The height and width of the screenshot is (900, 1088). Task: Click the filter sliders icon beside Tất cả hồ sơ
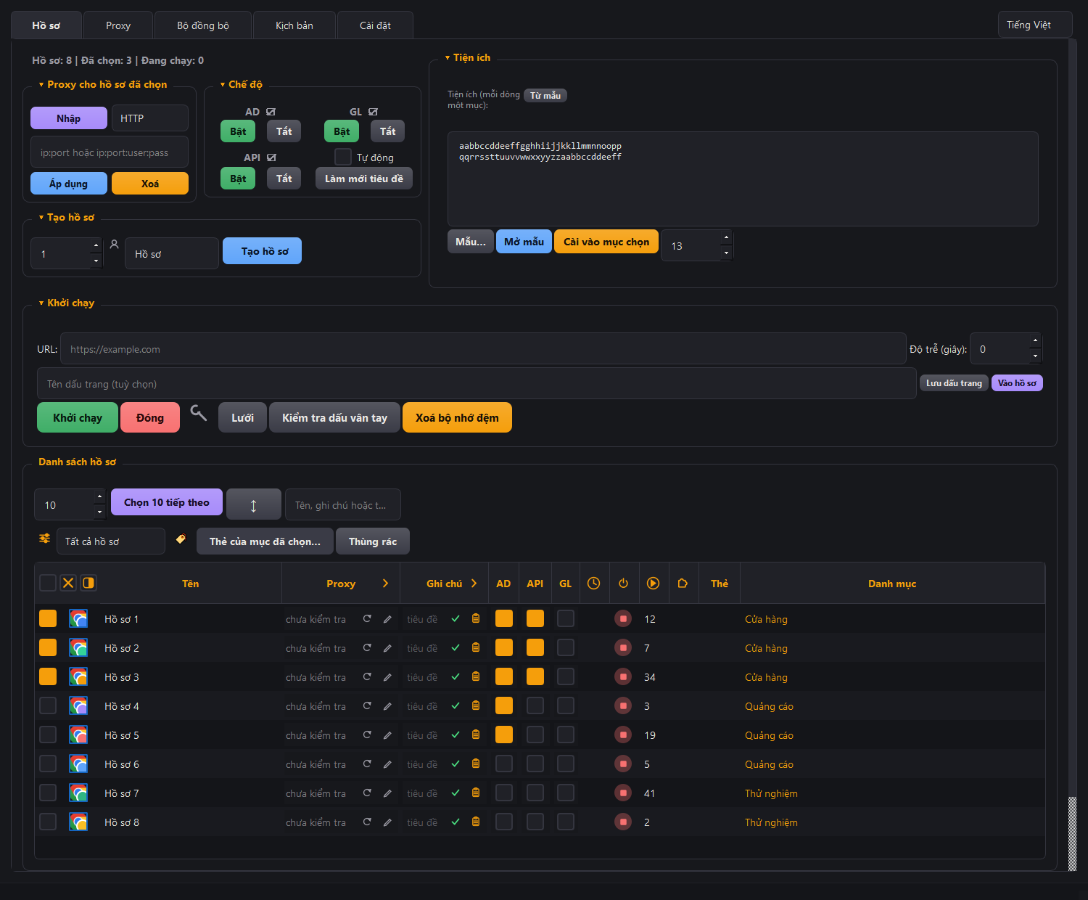(x=45, y=539)
